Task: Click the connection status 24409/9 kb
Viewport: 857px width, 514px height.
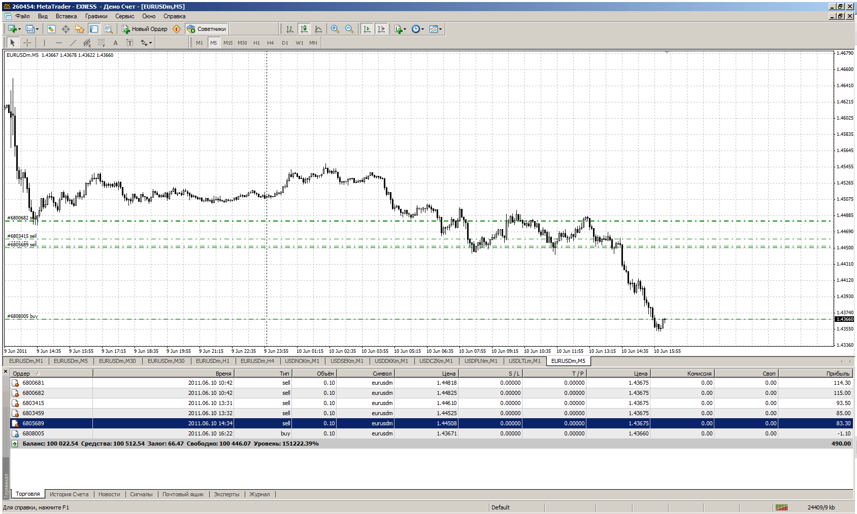Action: (x=821, y=507)
